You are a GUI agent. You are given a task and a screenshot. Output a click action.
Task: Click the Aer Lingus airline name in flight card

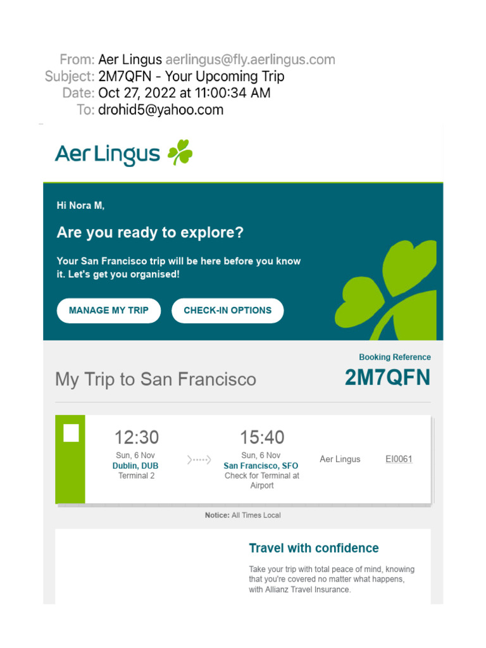tap(340, 459)
